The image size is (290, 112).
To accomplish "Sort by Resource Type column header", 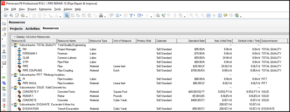I will [101, 41].
